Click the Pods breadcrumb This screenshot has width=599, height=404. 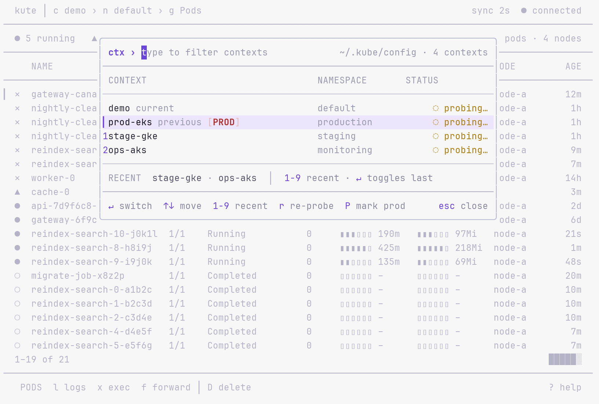coord(185,11)
